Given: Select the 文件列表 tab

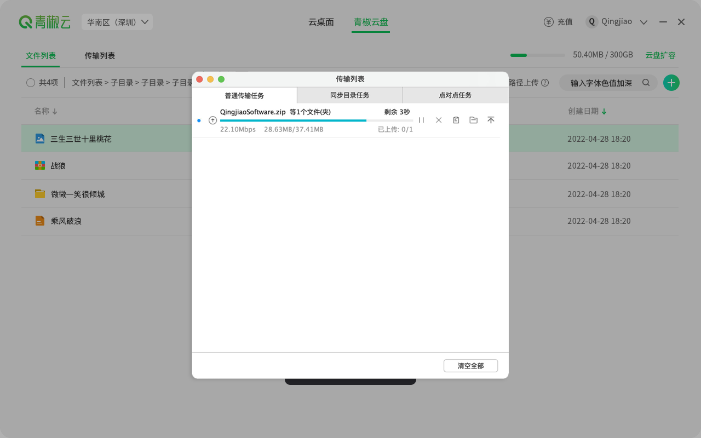Looking at the screenshot, I should (x=41, y=56).
